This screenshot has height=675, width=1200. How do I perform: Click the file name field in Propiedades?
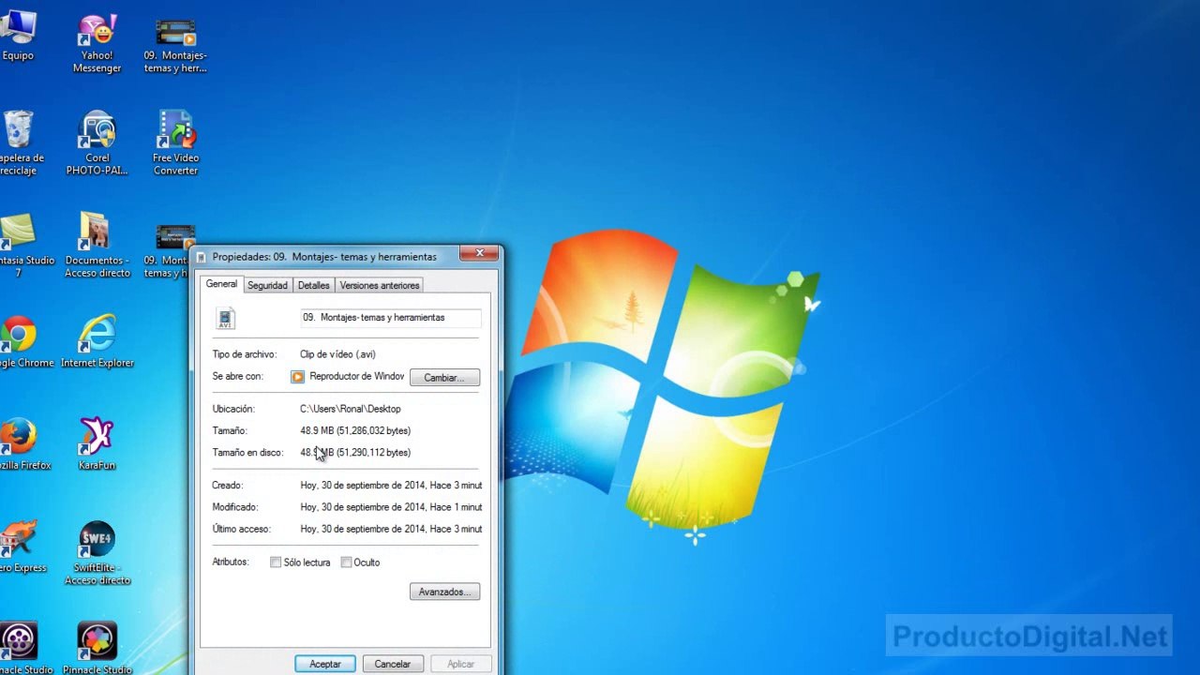click(390, 318)
